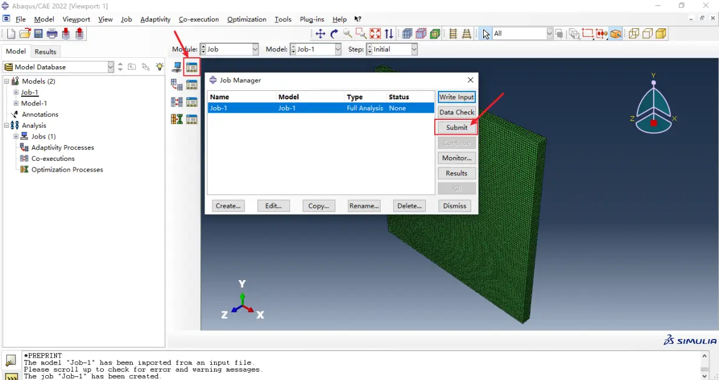The image size is (719, 380).
Task: Apply hidden line render style cube
Action: pos(647,33)
